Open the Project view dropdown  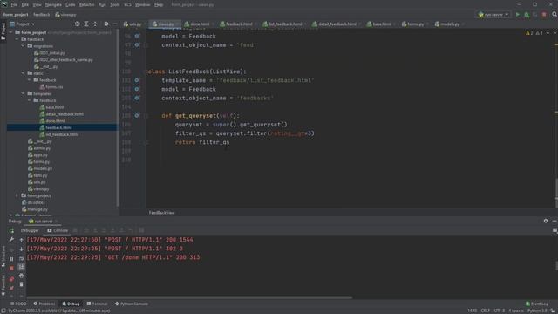click(23, 24)
